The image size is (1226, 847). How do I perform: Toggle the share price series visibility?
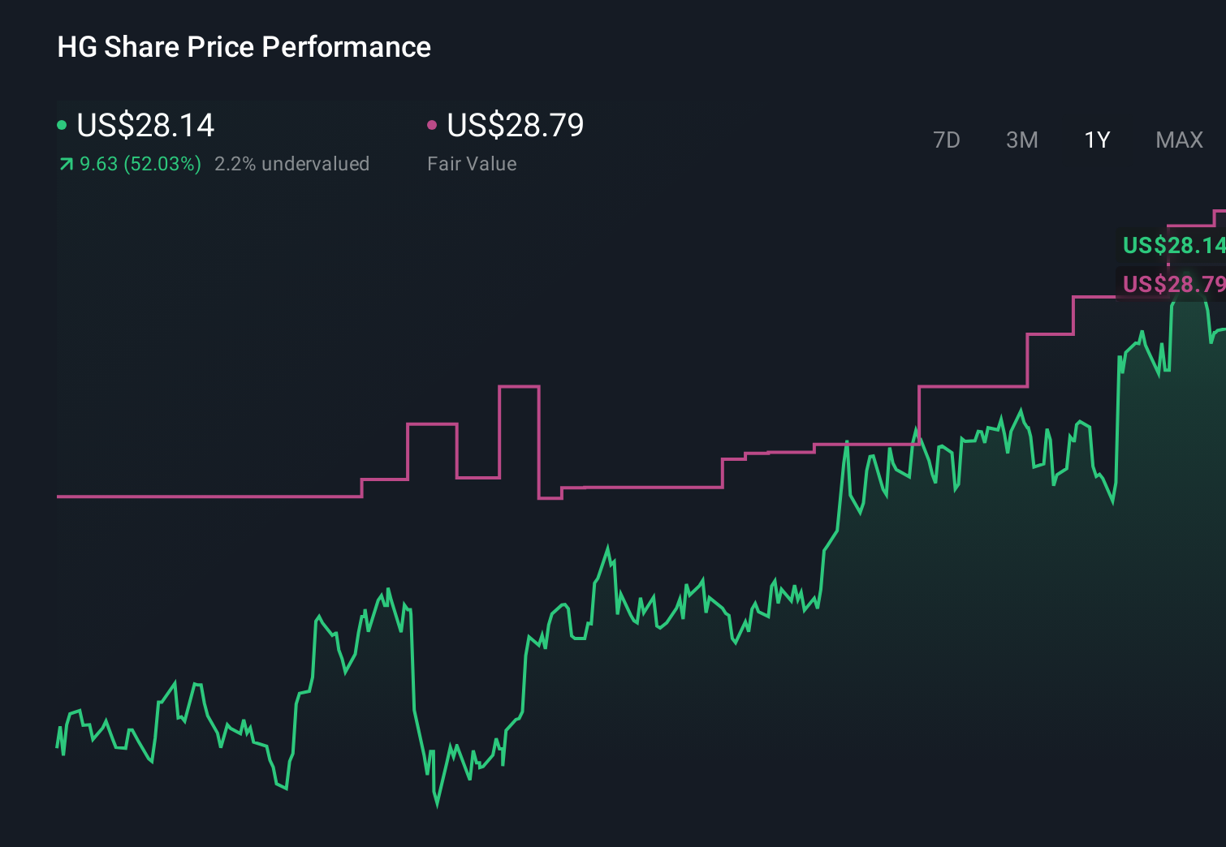pos(62,125)
